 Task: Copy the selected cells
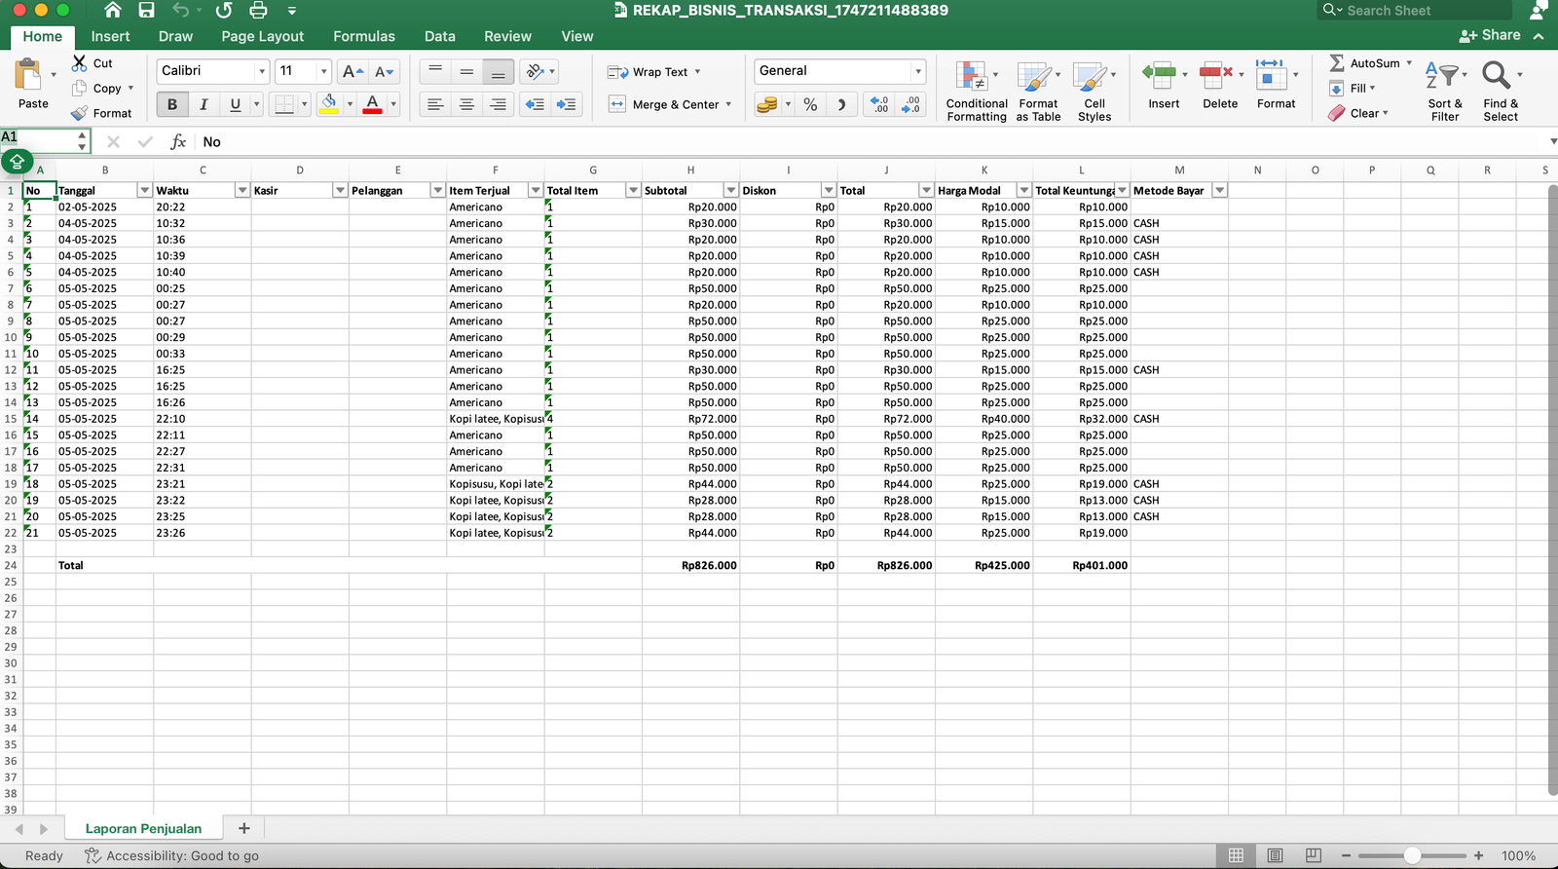(x=97, y=88)
